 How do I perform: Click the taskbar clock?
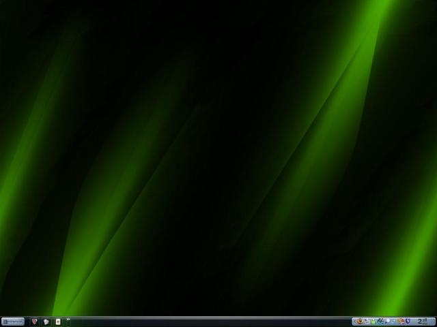point(423,322)
